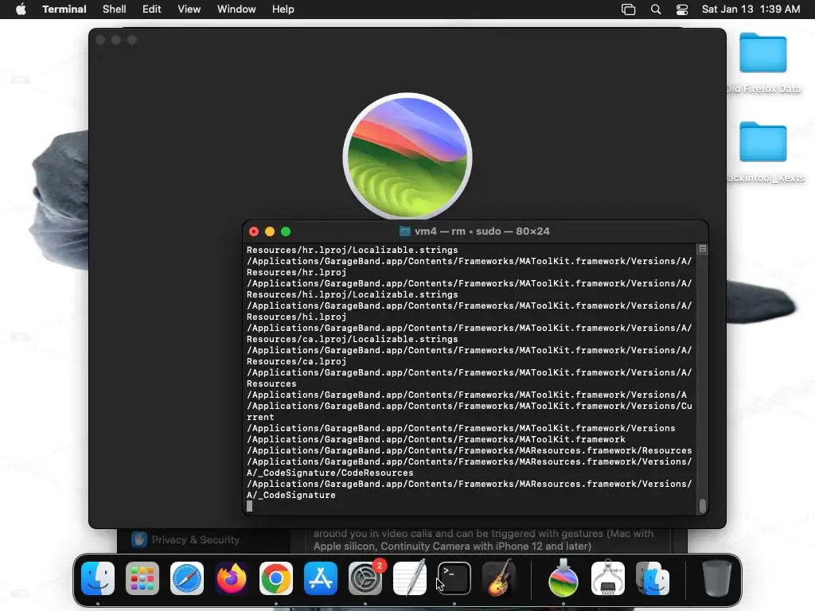Click the Stage Manager menu bar icon
Screen dimensions: 815x611
[629, 10]
